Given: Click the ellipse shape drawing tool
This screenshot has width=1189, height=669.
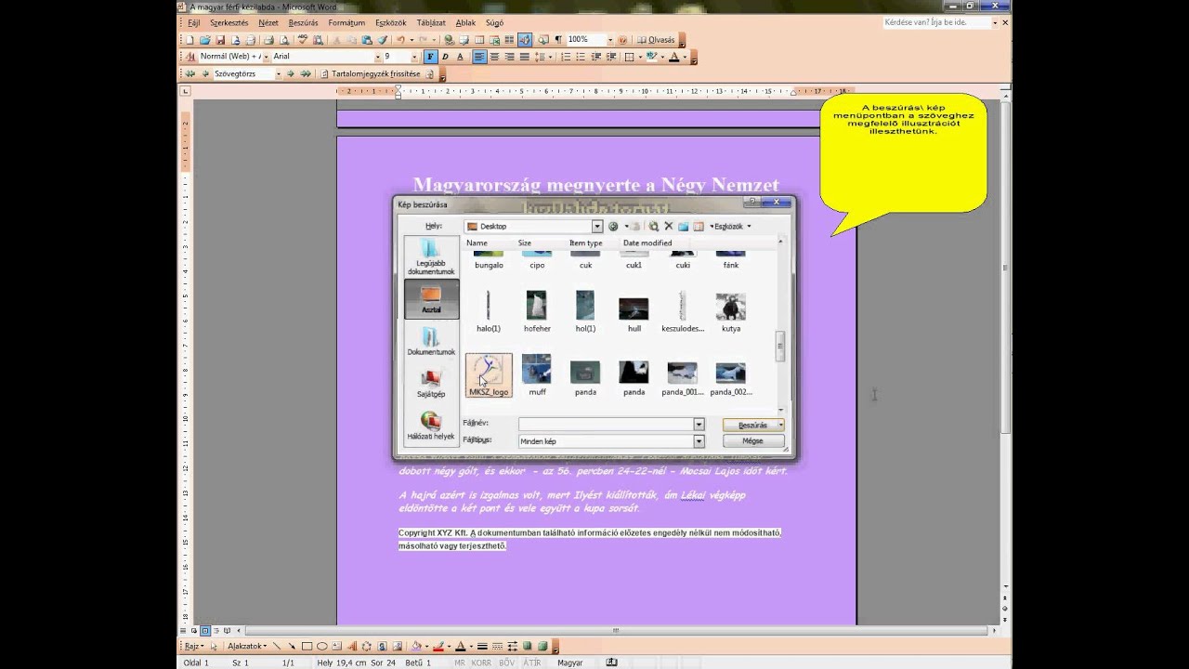Looking at the screenshot, I should pyautogui.click(x=322, y=646).
